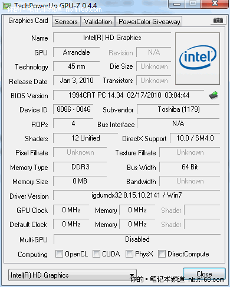
Task: Click the Default Clock row Memory value
Action: click(x=137, y=224)
